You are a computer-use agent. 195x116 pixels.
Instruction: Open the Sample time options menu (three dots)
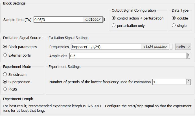click(105, 20)
